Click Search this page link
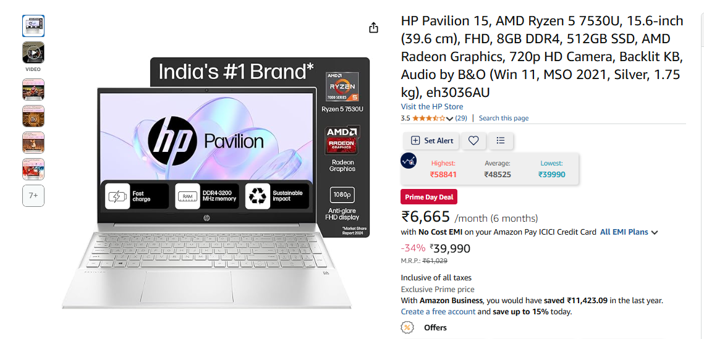This screenshot has height=339, width=704. tap(504, 119)
